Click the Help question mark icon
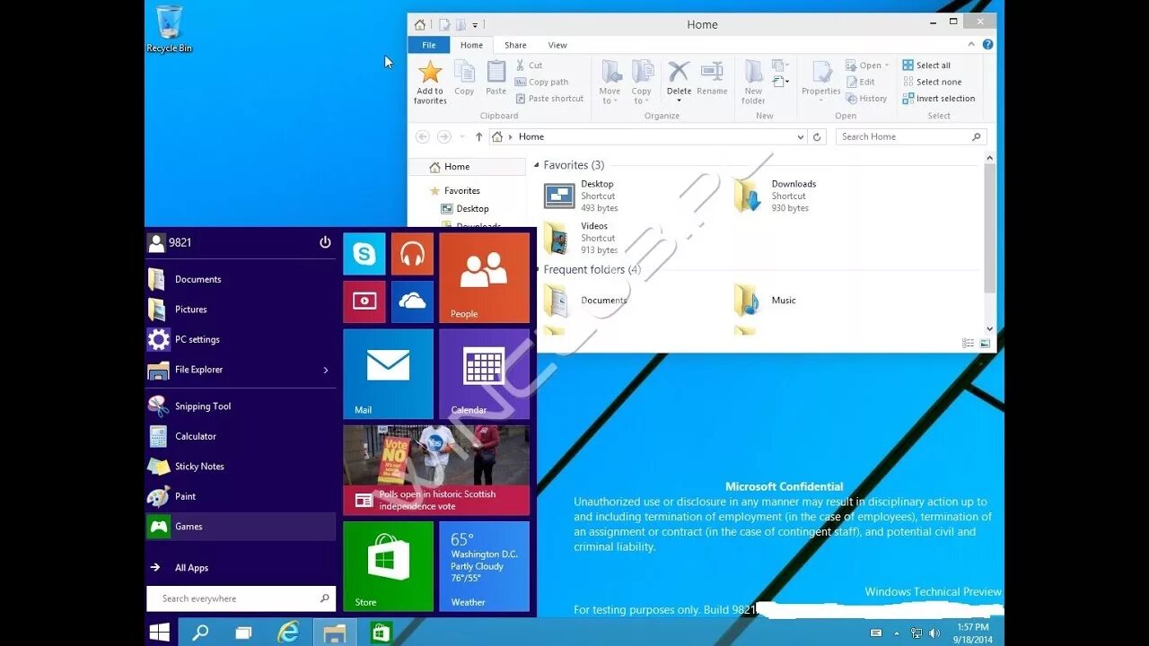1149x646 pixels. click(x=987, y=44)
